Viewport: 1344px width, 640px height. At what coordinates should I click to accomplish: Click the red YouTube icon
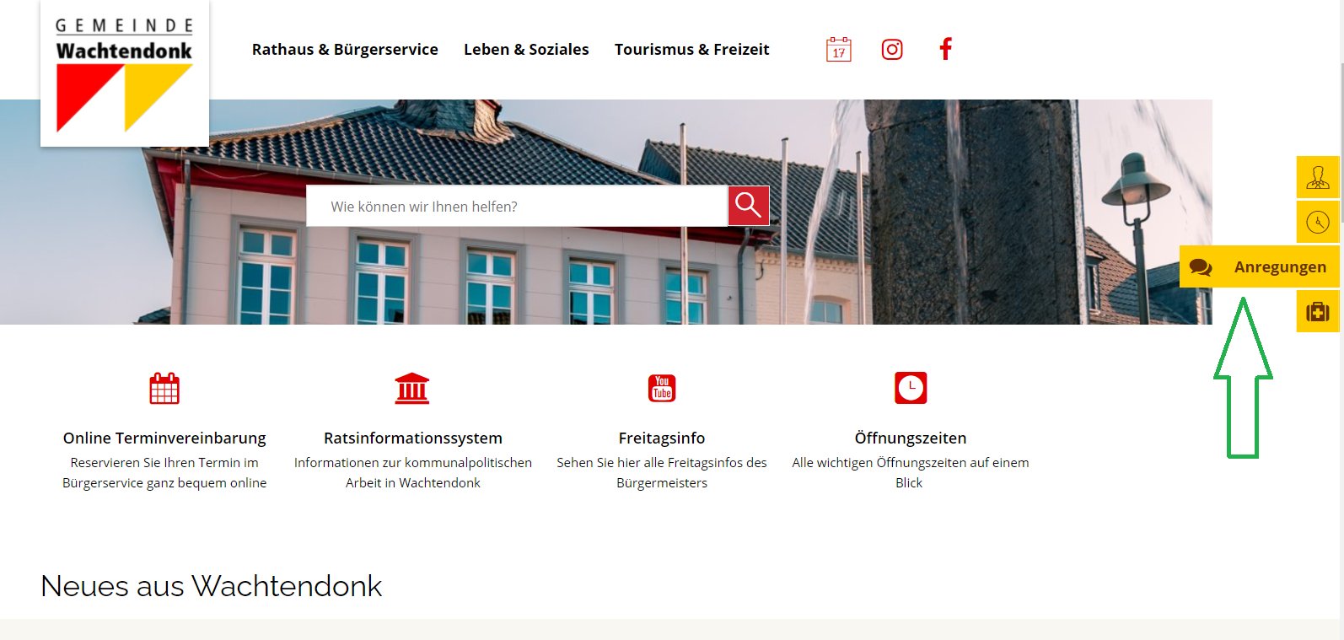pos(662,388)
